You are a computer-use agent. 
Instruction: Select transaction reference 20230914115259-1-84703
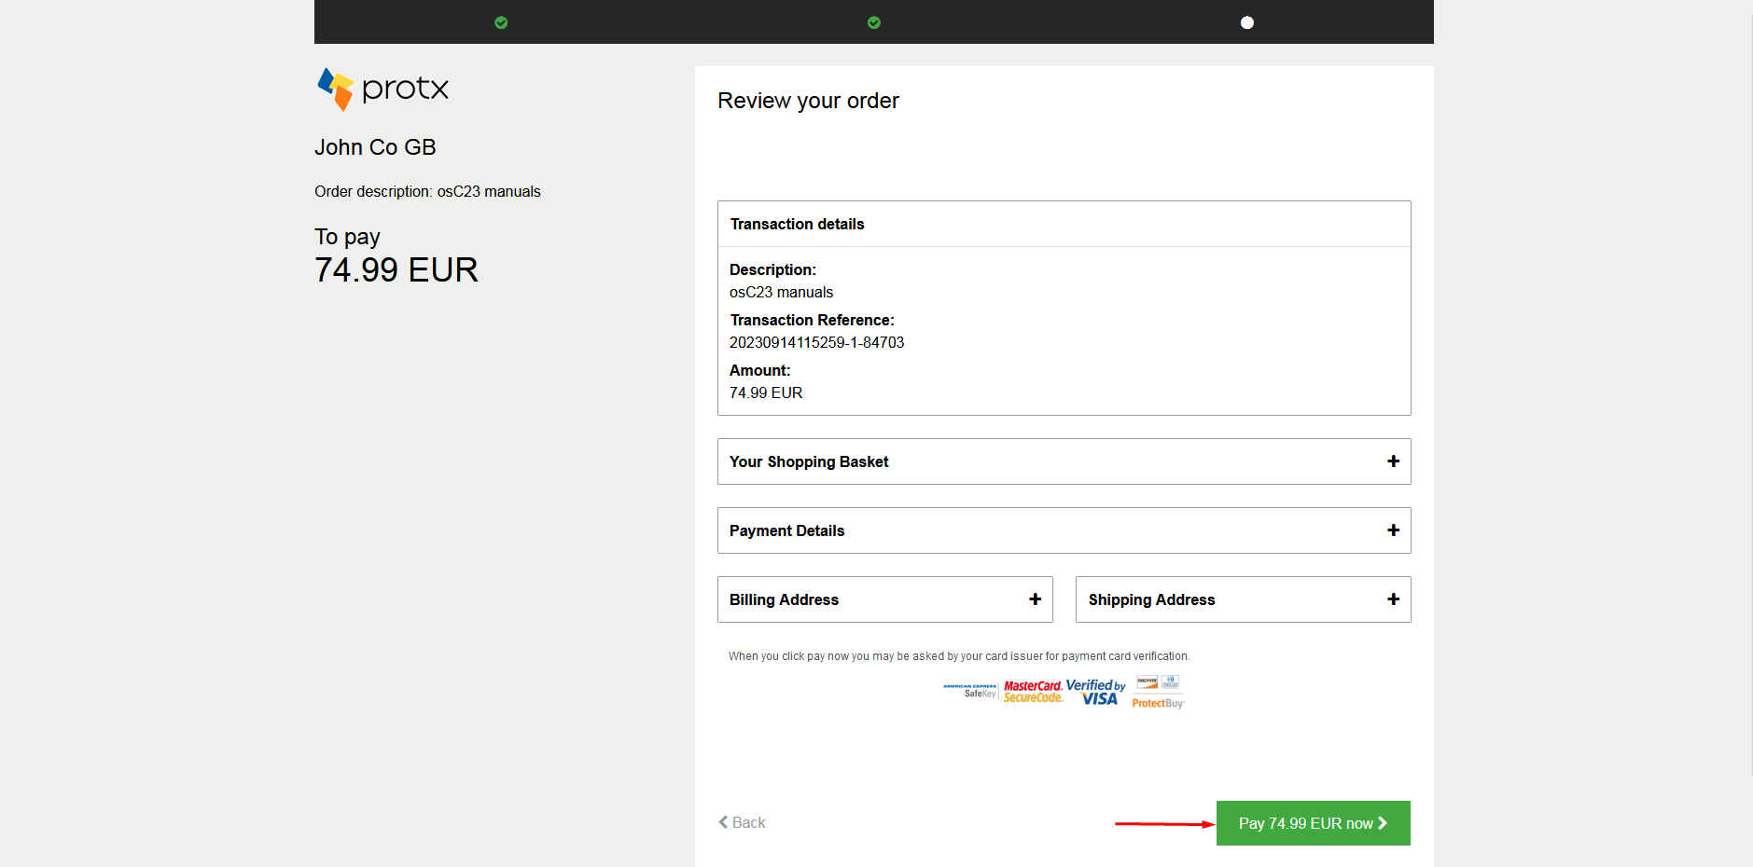click(x=816, y=343)
